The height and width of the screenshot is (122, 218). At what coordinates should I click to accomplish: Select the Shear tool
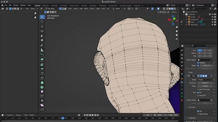coord(42,105)
